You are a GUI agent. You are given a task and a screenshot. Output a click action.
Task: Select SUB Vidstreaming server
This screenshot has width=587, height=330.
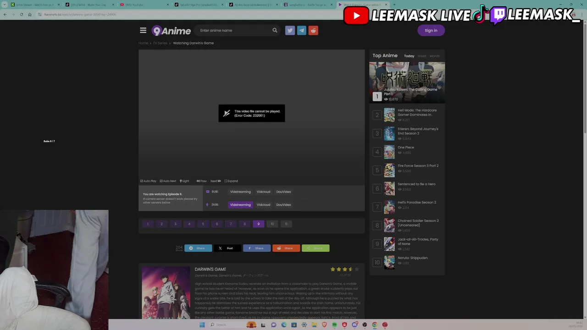pyautogui.click(x=240, y=192)
